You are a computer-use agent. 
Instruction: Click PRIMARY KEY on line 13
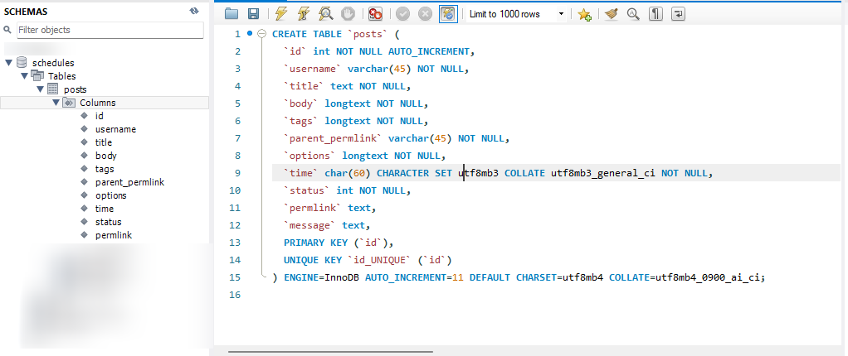[316, 243]
